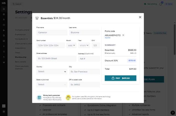Click the user avatar in sidebar bottom
The height and width of the screenshot is (116, 176).
coord(4,106)
